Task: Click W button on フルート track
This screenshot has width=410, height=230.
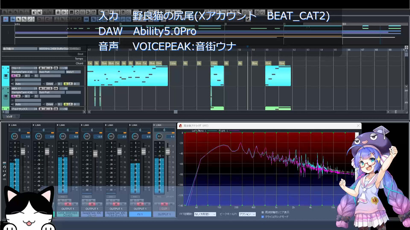Action: [18, 76]
